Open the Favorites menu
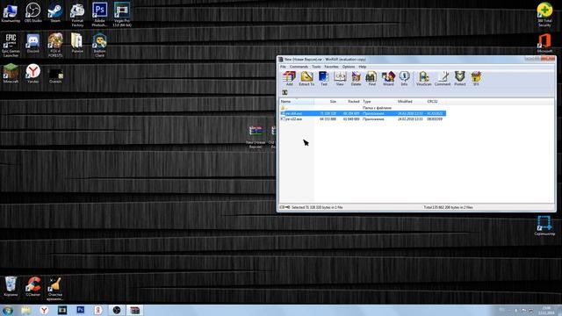The width and height of the screenshot is (562, 316). (331, 67)
